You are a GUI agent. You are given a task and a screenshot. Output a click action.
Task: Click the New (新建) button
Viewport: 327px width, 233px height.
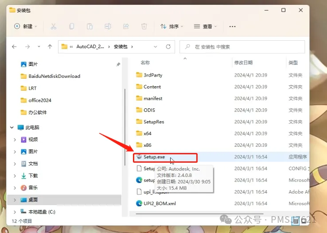(26, 27)
